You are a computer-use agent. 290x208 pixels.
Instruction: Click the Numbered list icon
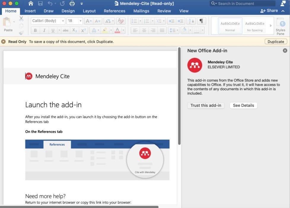[x=147, y=21]
